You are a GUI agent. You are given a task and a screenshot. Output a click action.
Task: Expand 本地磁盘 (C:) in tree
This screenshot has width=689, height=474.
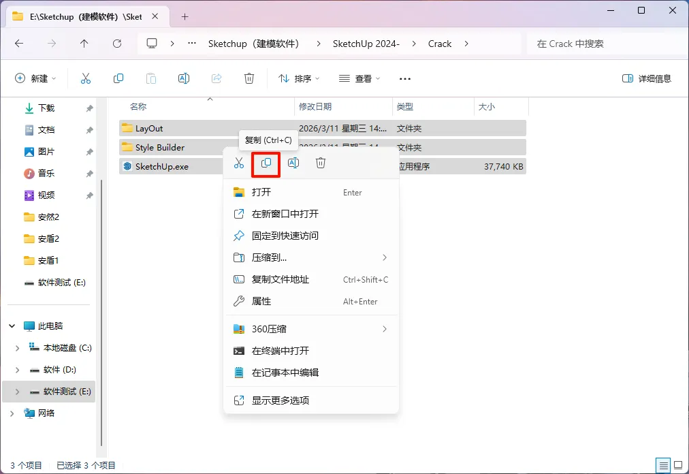pyautogui.click(x=17, y=348)
